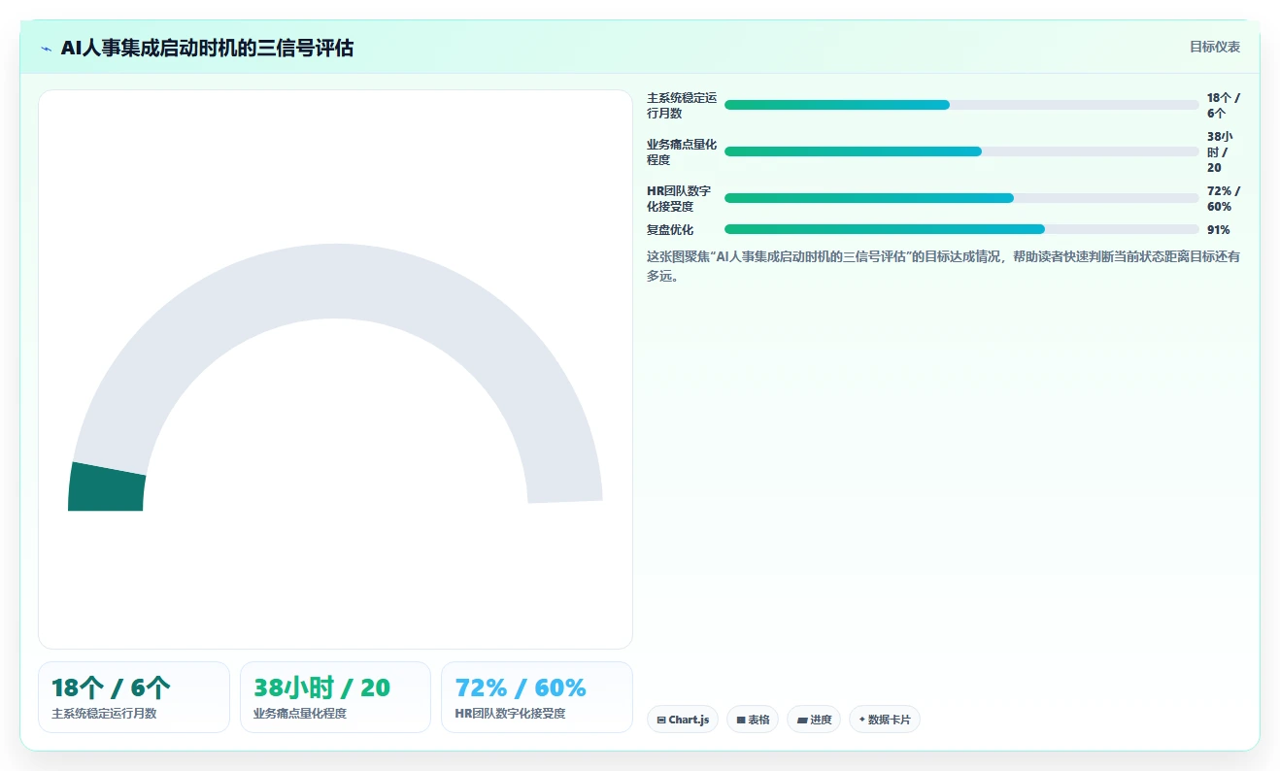Click the Chart.js tag chip
Image resolution: width=1280 pixels, height=771 pixels.
click(x=683, y=720)
